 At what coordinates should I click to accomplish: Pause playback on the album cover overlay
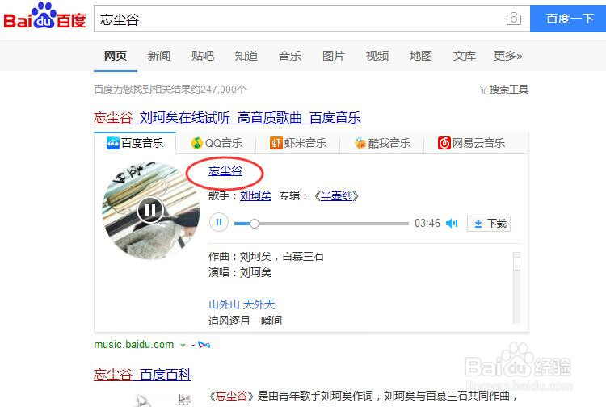point(150,210)
